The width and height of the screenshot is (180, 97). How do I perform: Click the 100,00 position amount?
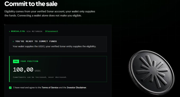(x=23, y=69)
